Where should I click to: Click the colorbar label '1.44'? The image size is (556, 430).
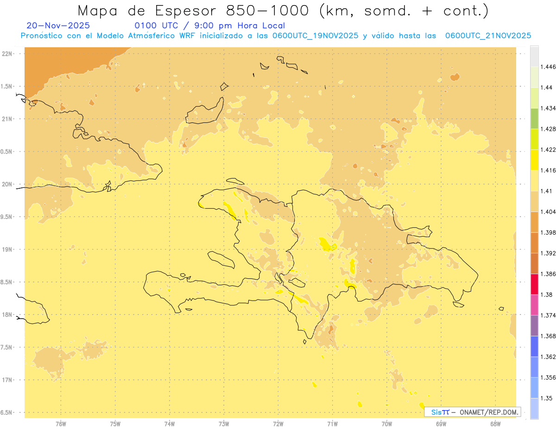pyautogui.click(x=547, y=87)
